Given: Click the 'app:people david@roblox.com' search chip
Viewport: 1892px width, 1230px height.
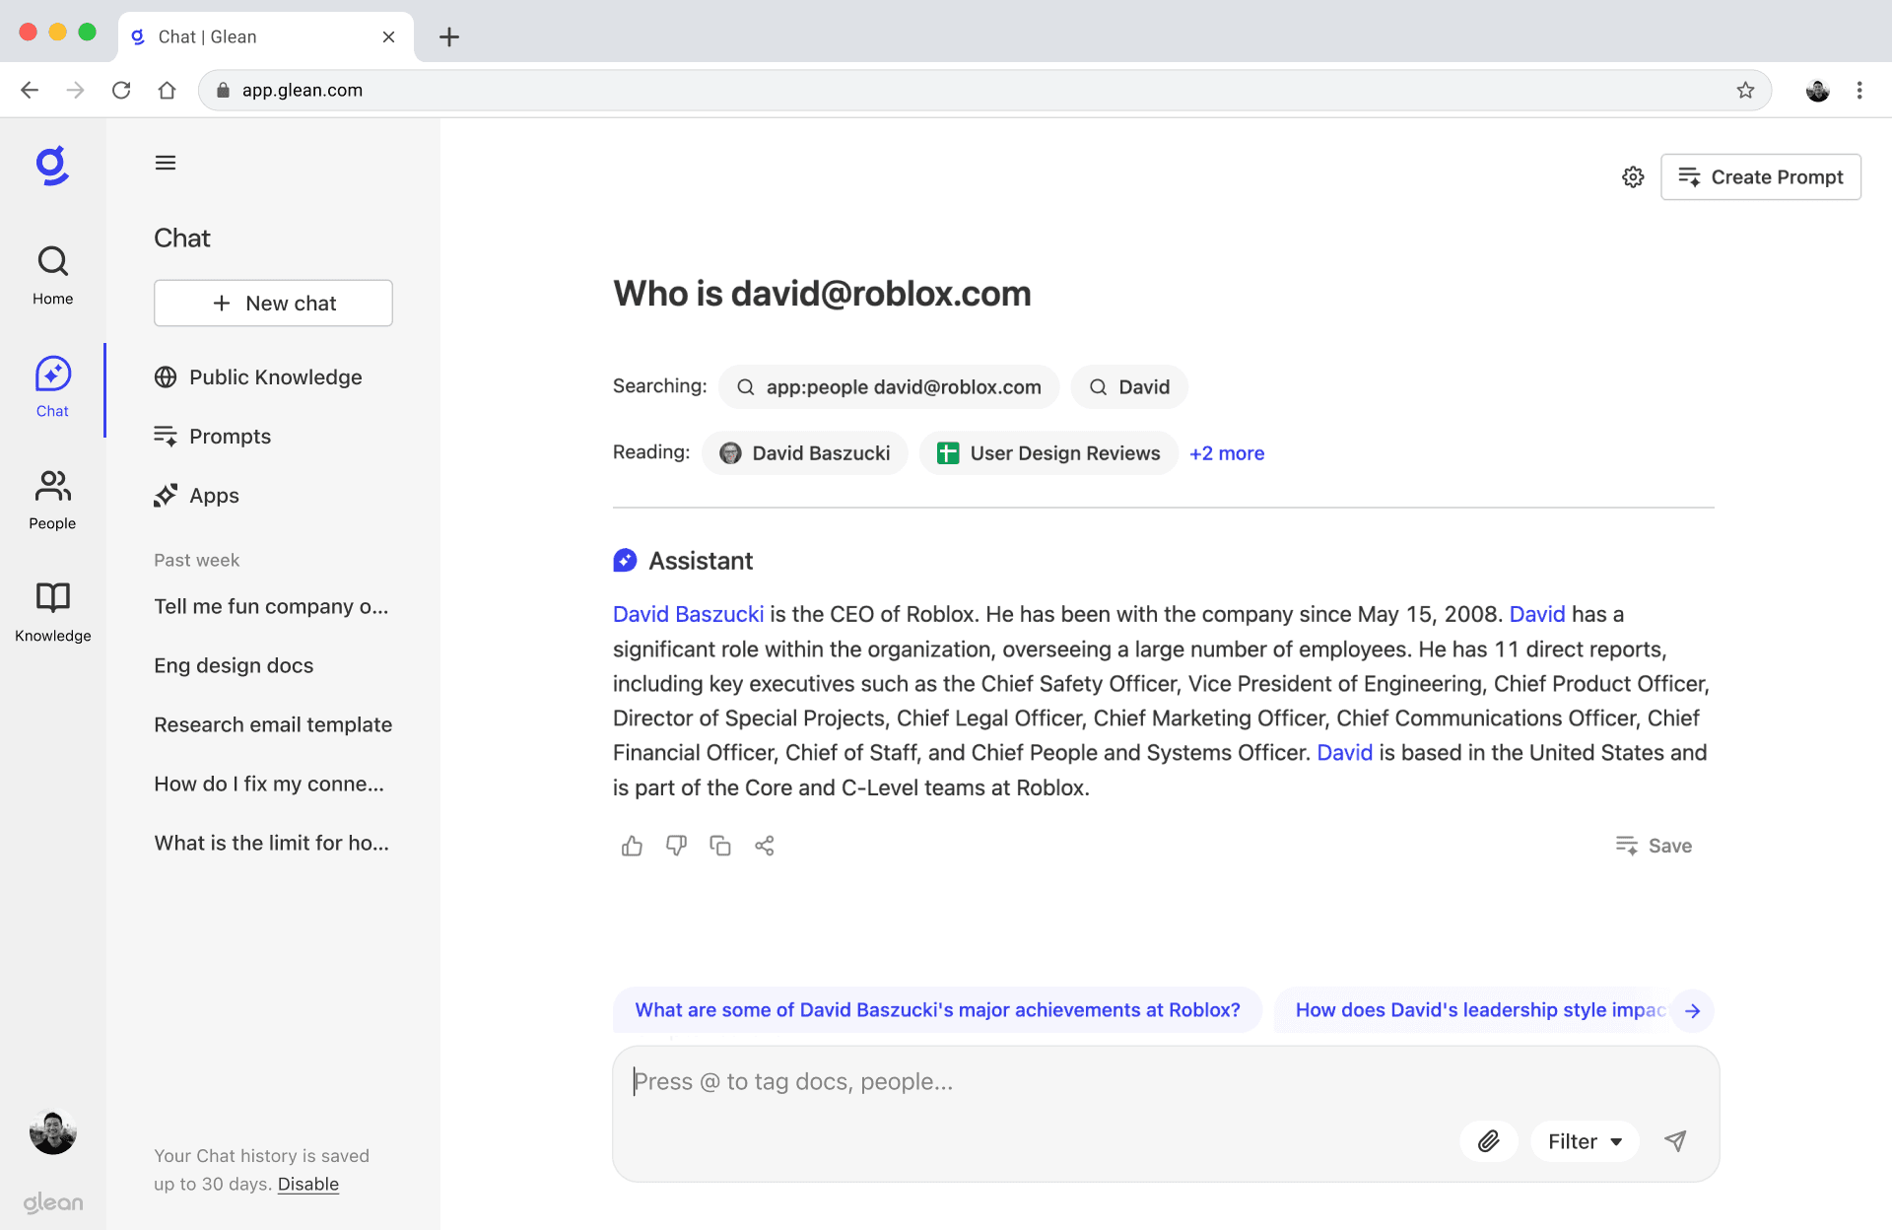Looking at the screenshot, I should (x=889, y=387).
